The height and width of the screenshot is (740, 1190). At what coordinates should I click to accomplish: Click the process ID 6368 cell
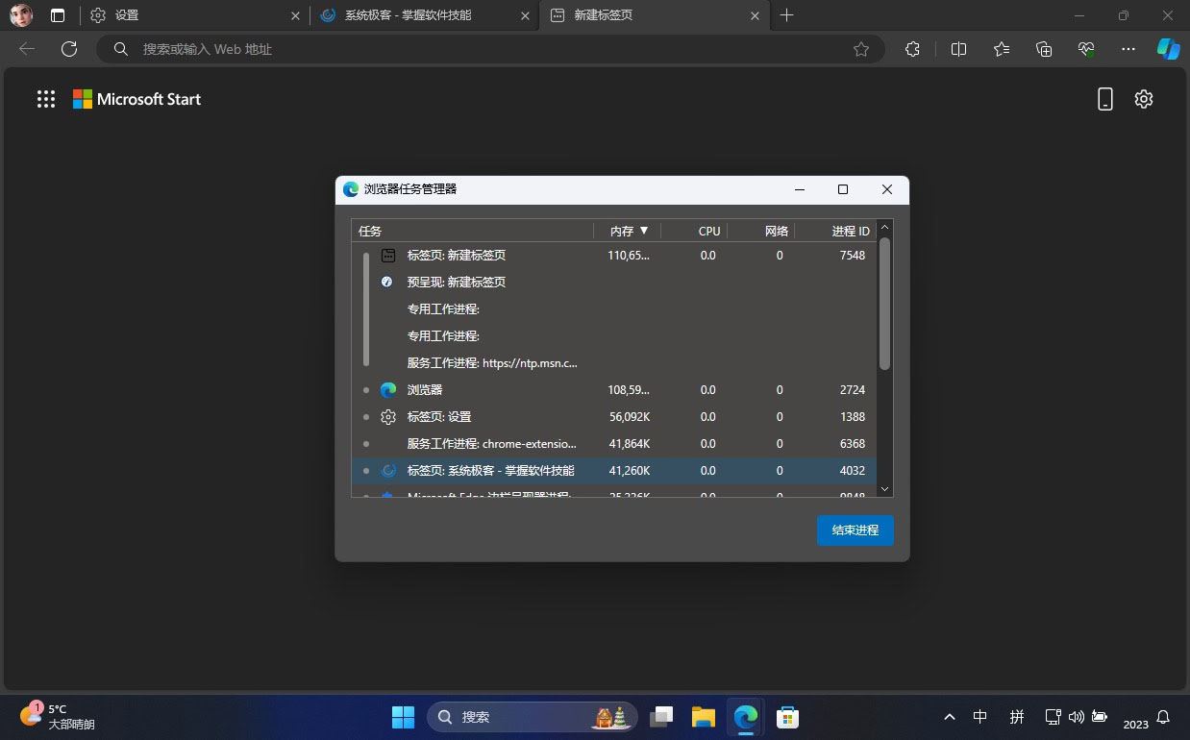pos(852,444)
